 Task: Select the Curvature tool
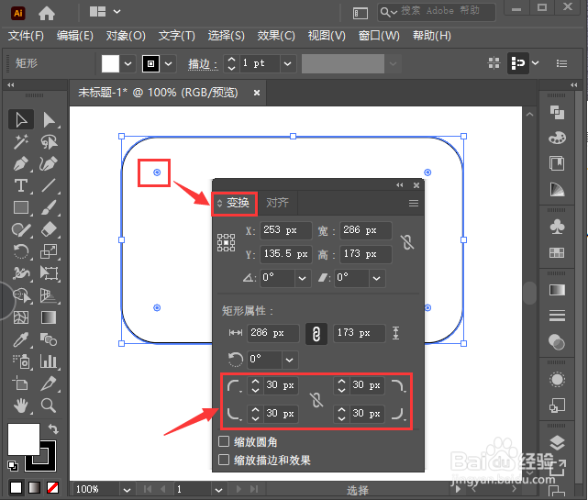pyautogui.click(x=50, y=164)
